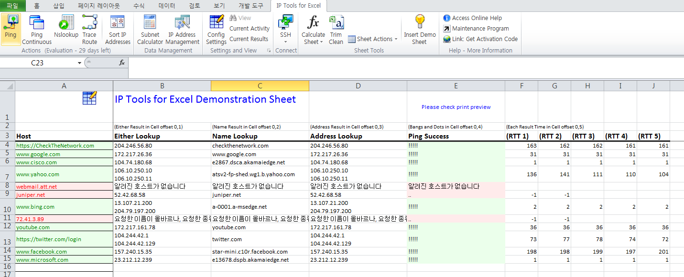The image size is (684, 277).
Task: Click 'Please check print preview' text
Action: (456, 107)
